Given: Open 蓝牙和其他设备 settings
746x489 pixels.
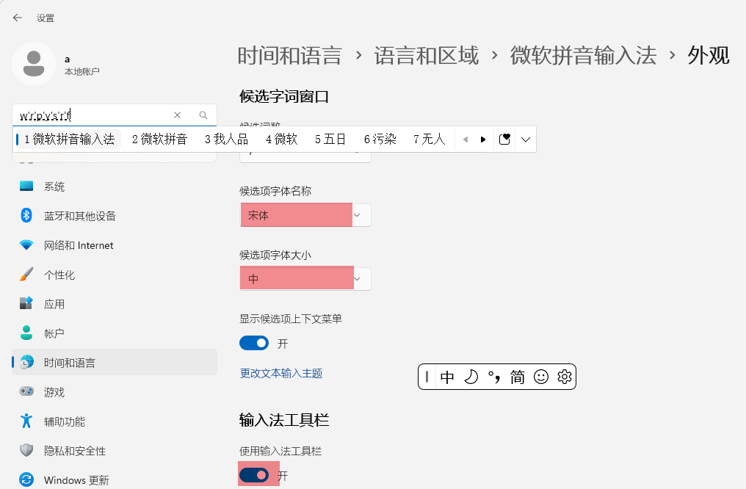Looking at the screenshot, I should (115, 216).
